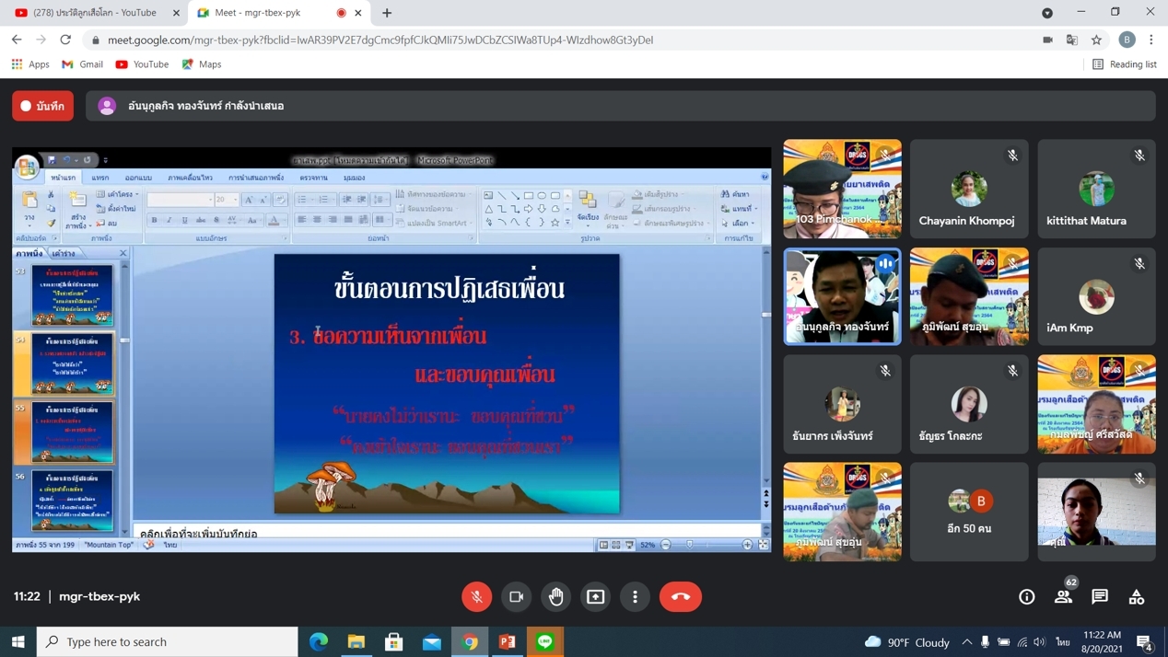
Task: Open the chat with everyone panel
Action: pos(1100,596)
